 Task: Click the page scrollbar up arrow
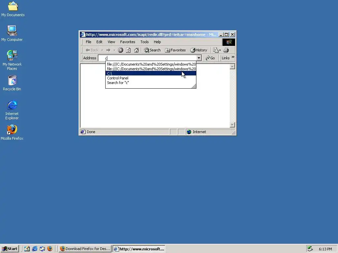tap(232, 67)
